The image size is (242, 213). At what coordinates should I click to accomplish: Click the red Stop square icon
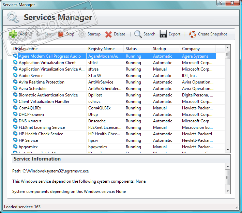pyautogui.click(x=61, y=34)
